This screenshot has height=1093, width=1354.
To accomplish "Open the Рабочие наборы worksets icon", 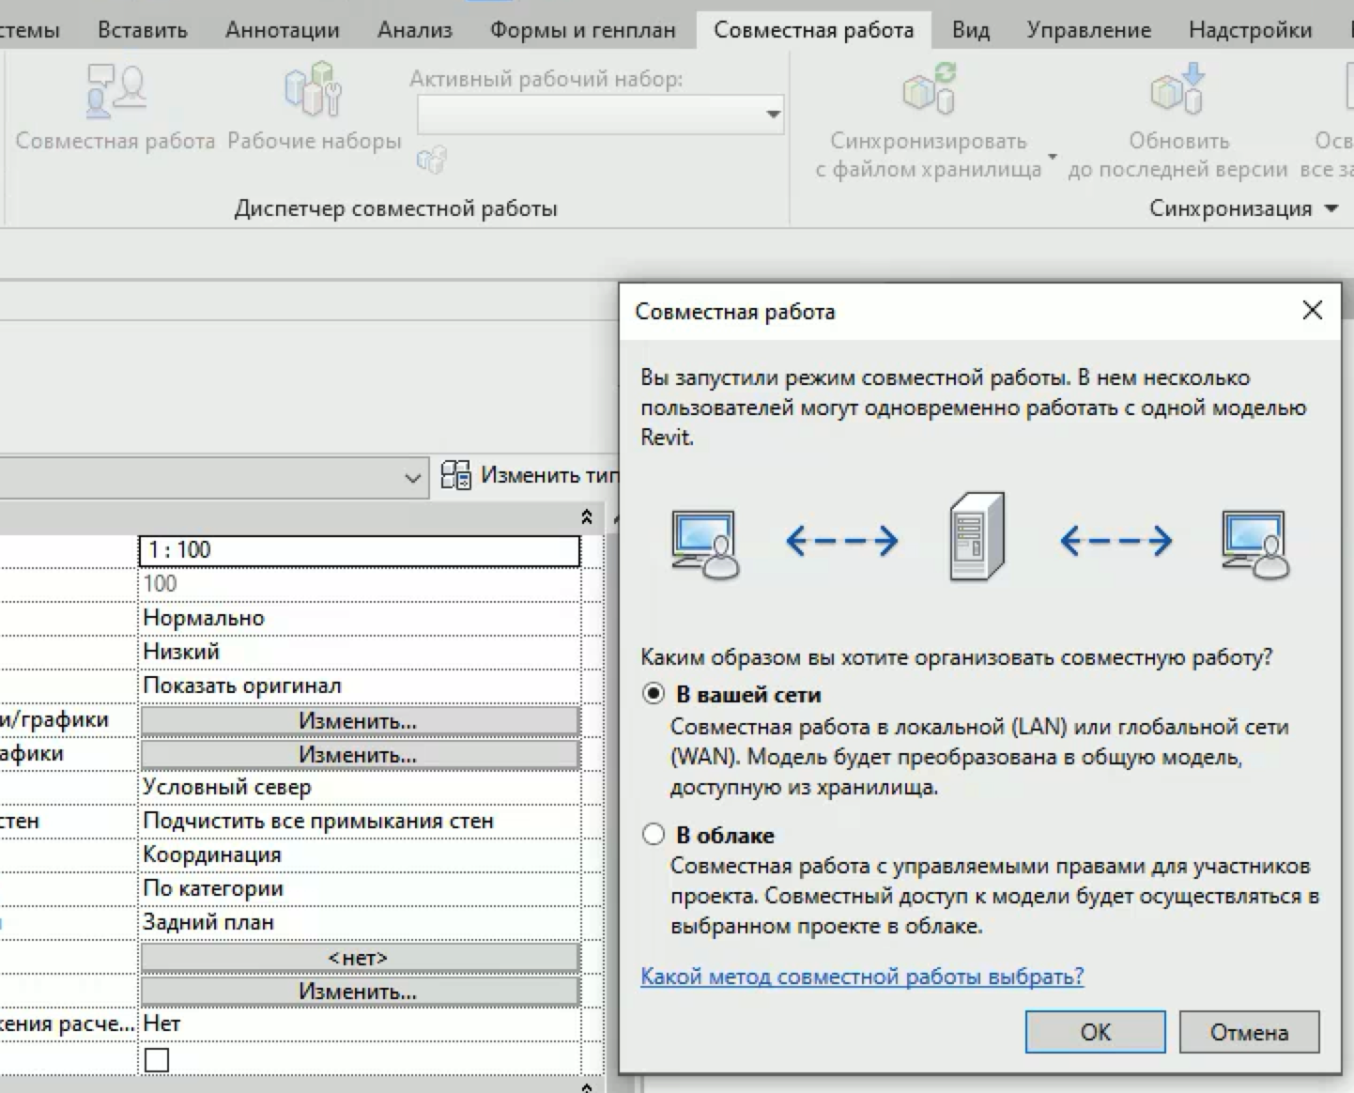I will [x=314, y=90].
